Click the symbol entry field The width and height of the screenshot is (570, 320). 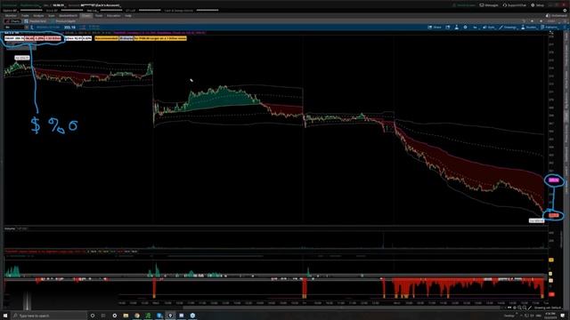[x=14, y=28]
